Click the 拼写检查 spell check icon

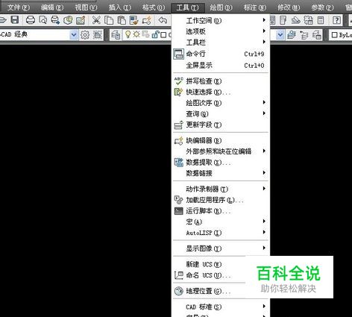click(178, 81)
